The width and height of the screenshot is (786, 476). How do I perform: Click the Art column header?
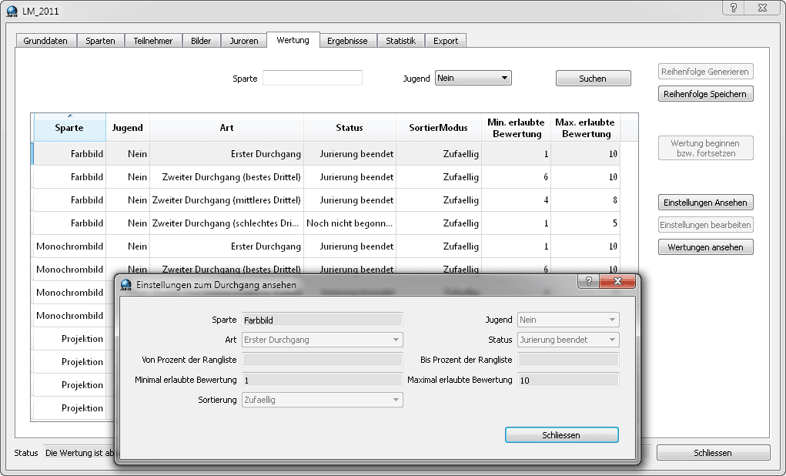226,127
